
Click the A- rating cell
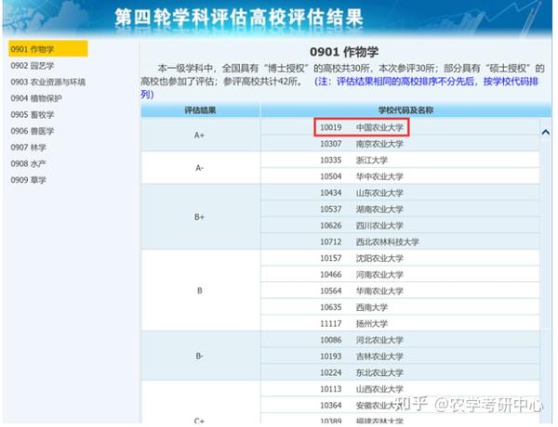click(x=200, y=168)
